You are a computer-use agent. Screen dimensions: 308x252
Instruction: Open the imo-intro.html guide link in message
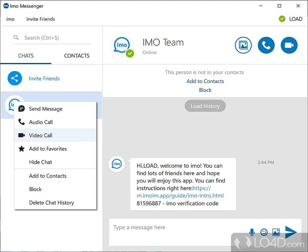[x=180, y=196]
